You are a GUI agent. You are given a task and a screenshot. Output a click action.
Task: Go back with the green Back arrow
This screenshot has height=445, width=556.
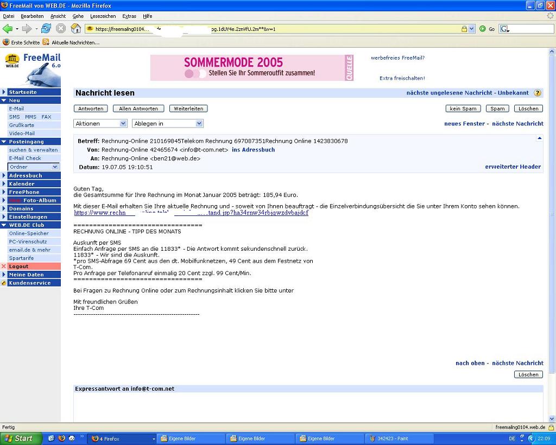(8, 29)
